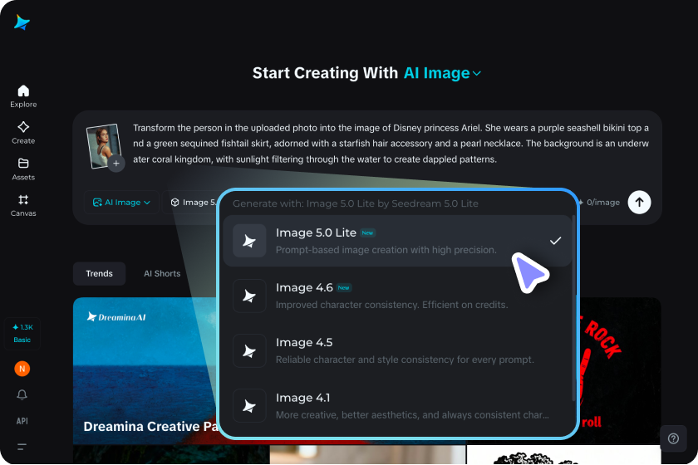Image resolution: width=698 pixels, height=465 pixels.
Task: Add another reference image with plus button
Action: click(116, 164)
